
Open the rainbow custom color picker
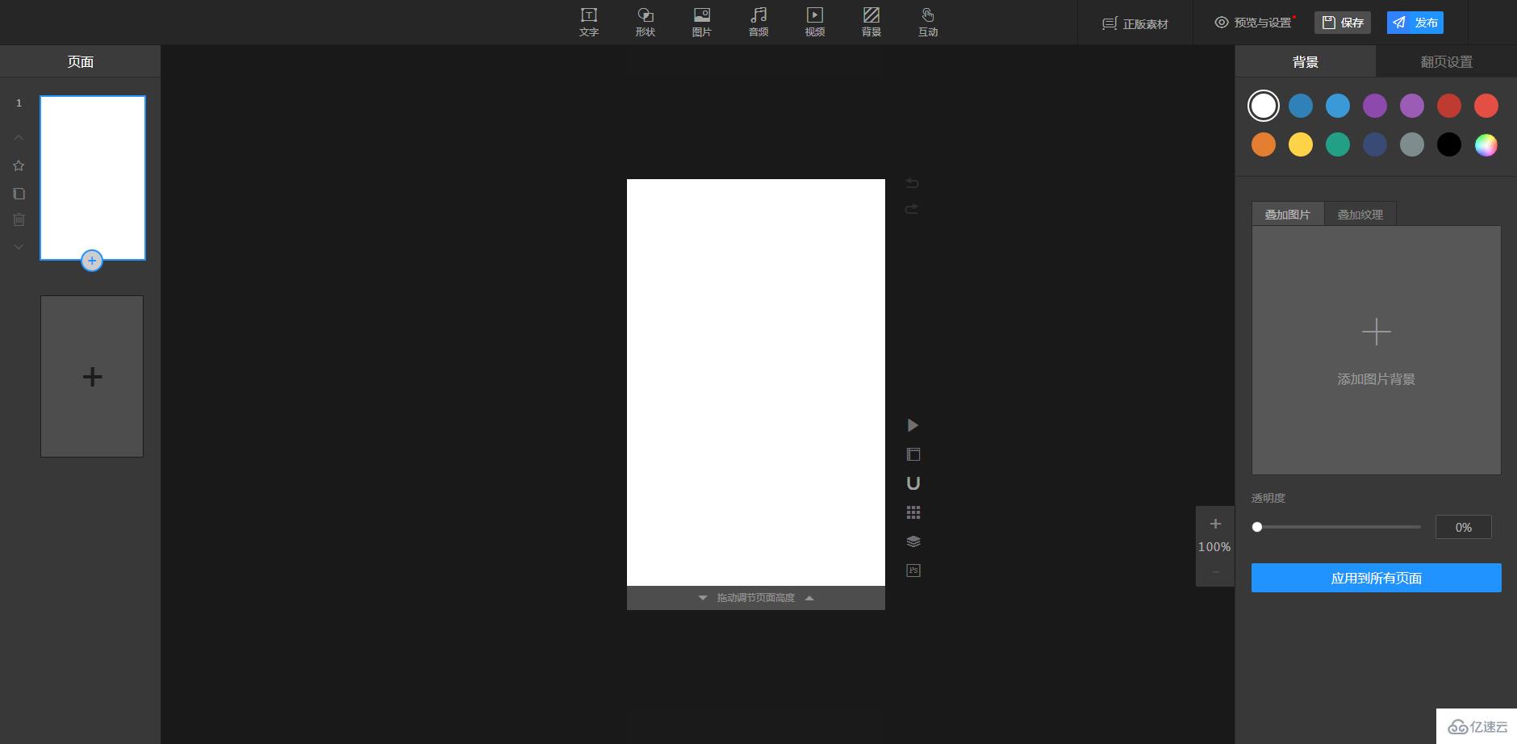tap(1486, 144)
